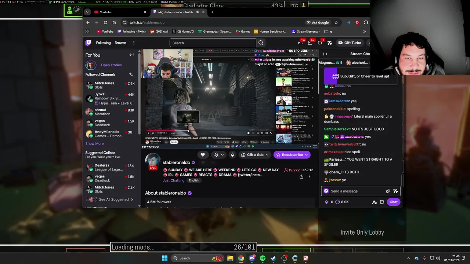Open chat settings gear icon
Screen dimensions: 470x264
(x=382, y=202)
